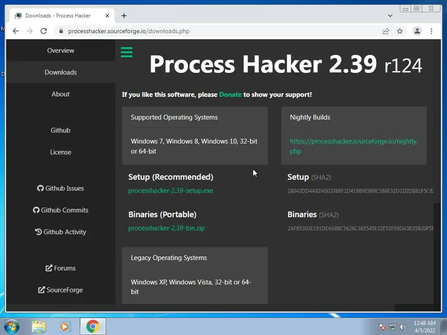The image size is (447, 335).
Task: Open the Chrome profile avatar icon
Action: [x=417, y=31]
